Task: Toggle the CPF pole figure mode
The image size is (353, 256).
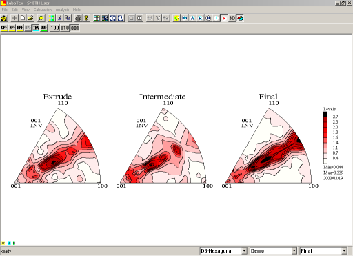Action: click(4, 28)
